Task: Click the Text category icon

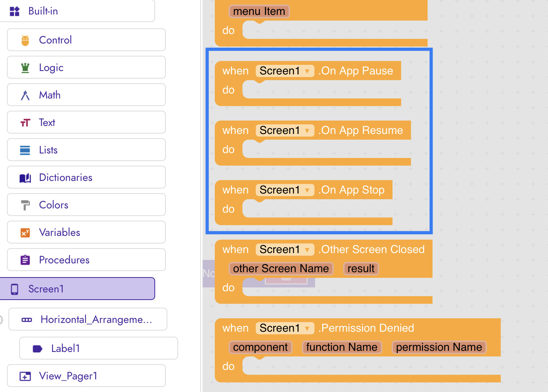Action: coord(25,123)
